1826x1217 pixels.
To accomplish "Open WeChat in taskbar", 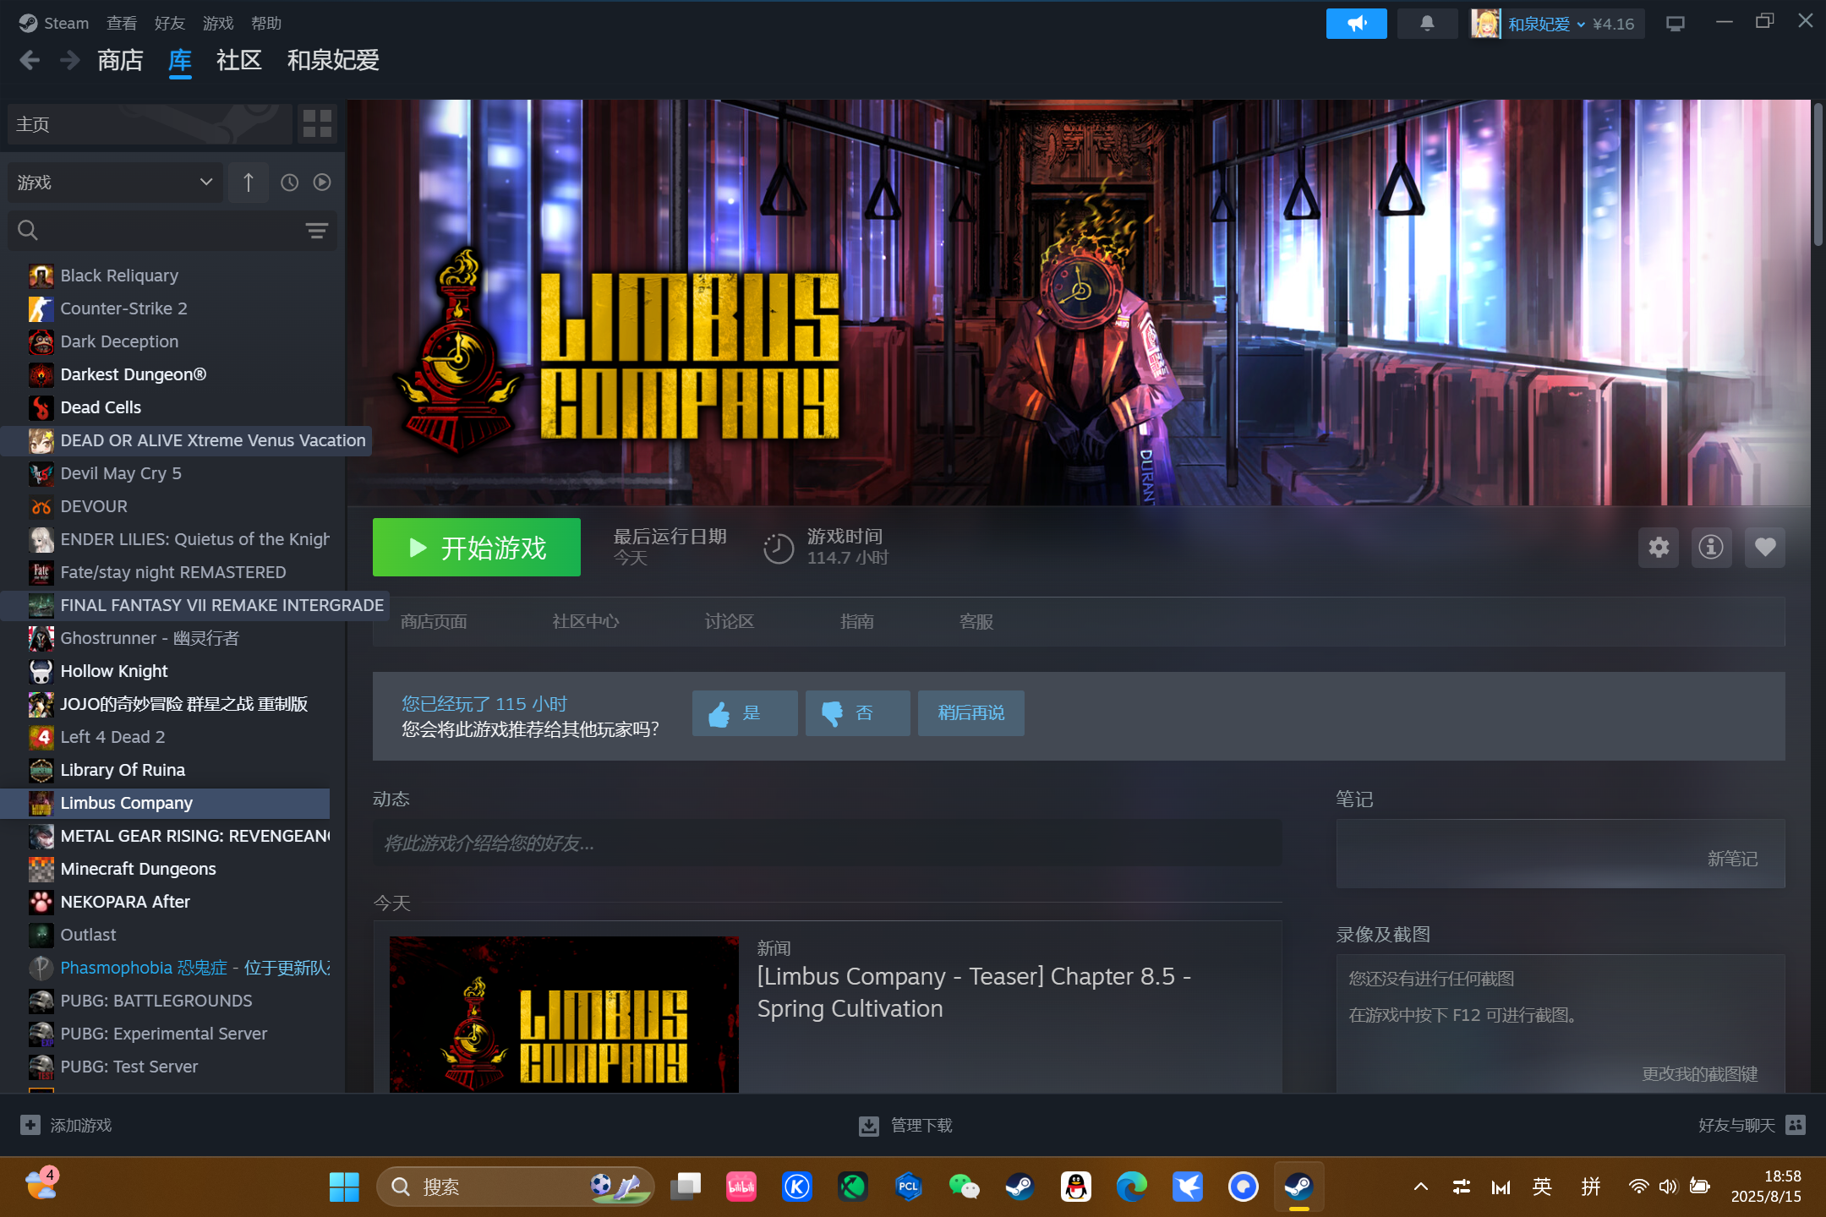I will pos(964,1187).
